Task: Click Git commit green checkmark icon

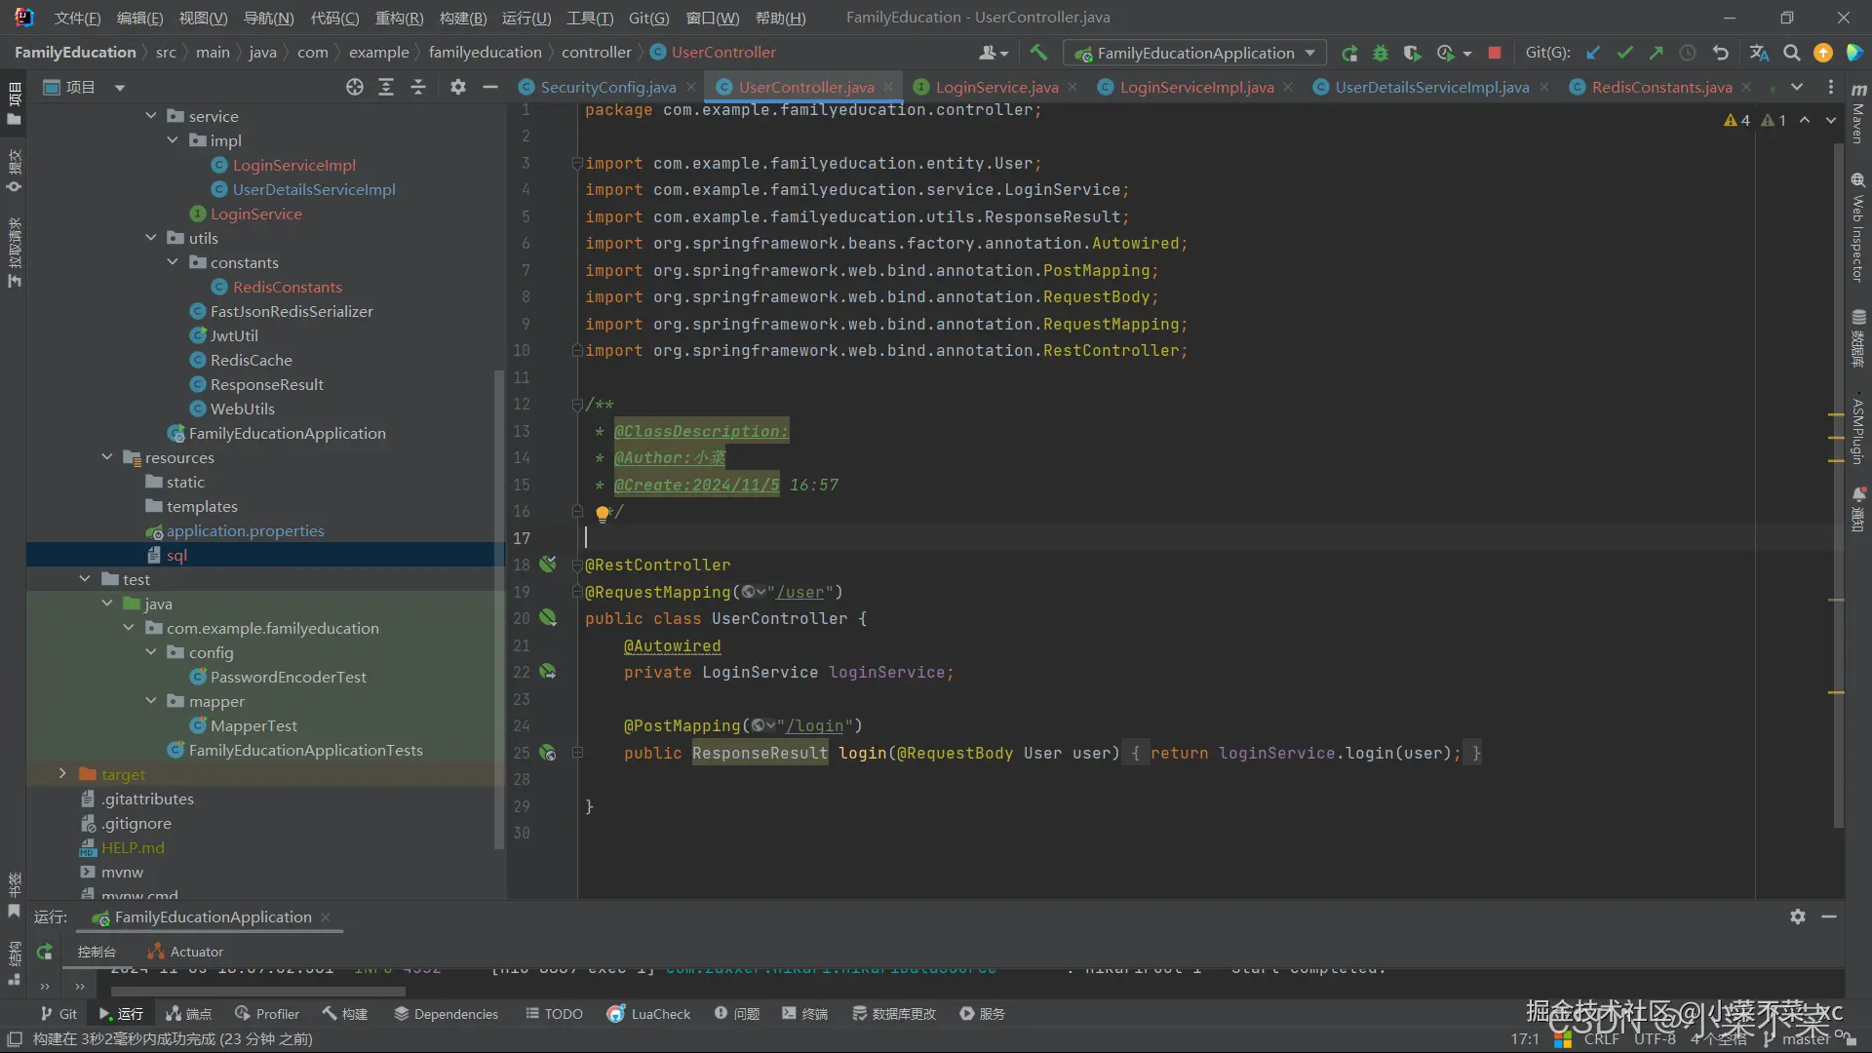Action: click(1624, 53)
